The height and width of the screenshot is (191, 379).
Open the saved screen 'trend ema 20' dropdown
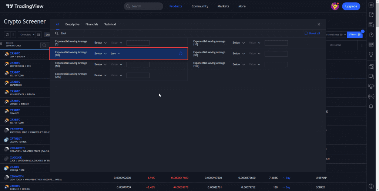coord(336,35)
